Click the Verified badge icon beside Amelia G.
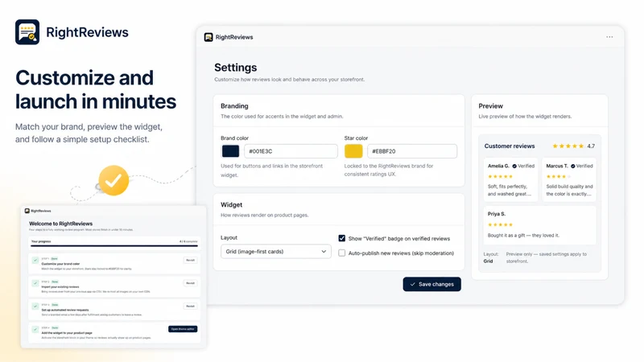644x362 pixels. pos(514,167)
